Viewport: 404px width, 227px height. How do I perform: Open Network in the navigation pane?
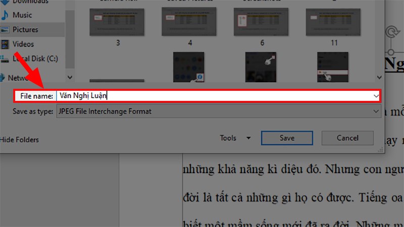(18, 78)
